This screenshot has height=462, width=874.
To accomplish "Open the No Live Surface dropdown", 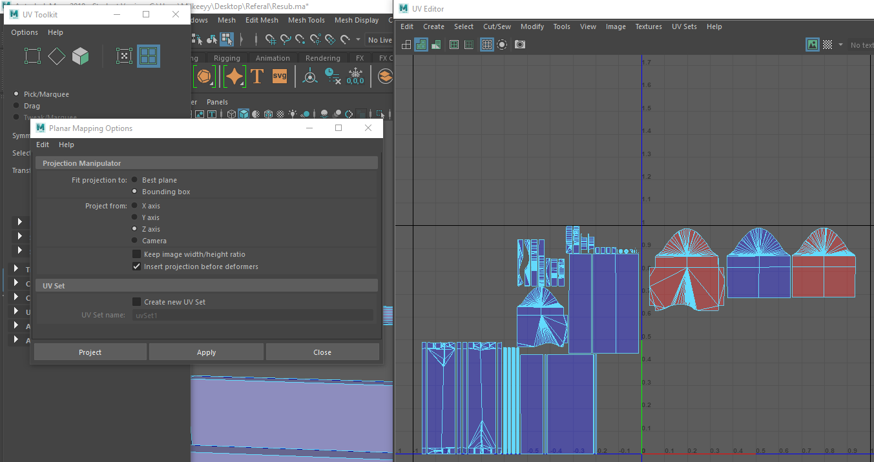I will tap(379, 40).
